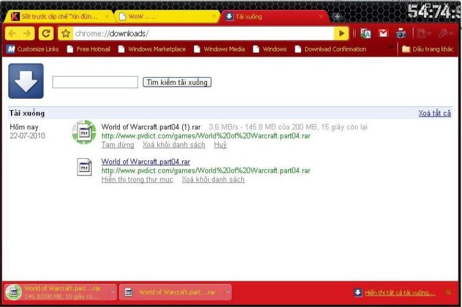Reload the downloads page
Image resolution: width=462 pixels, height=307 pixels.
(47, 33)
